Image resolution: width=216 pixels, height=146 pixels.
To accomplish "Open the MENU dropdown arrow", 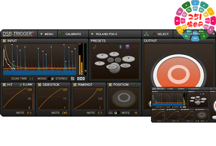I will coord(41,34).
